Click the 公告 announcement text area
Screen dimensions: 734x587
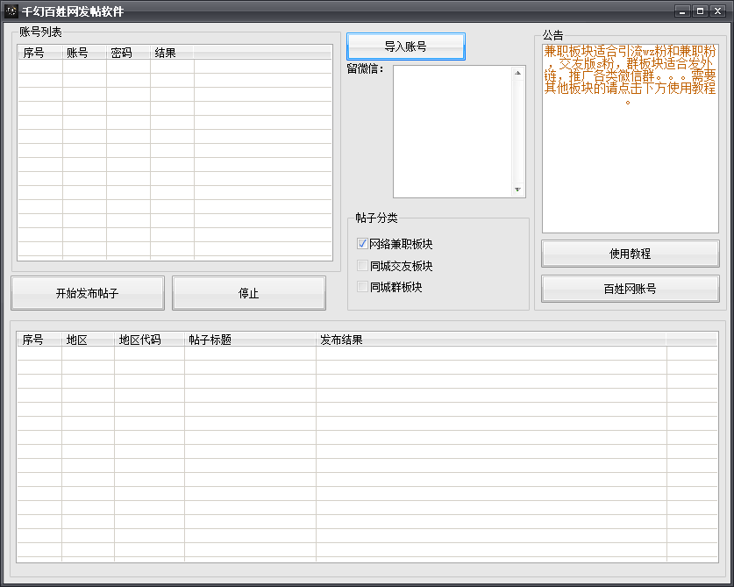point(630,132)
